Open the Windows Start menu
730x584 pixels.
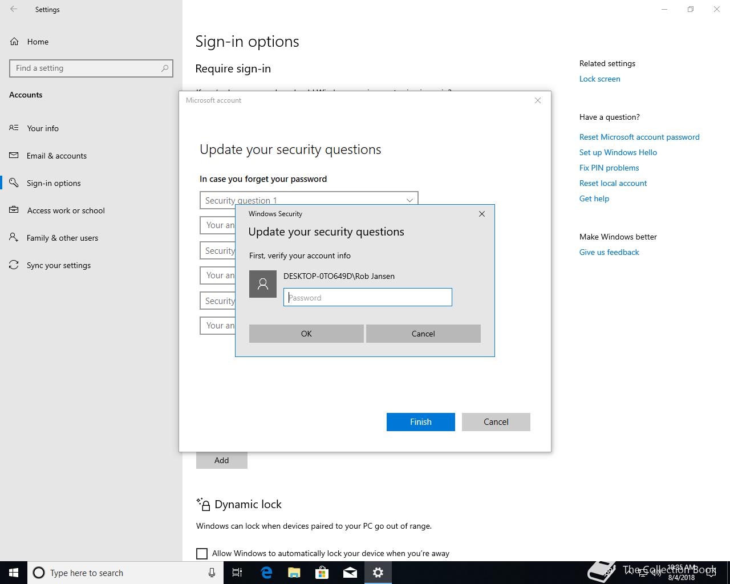click(14, 573)
